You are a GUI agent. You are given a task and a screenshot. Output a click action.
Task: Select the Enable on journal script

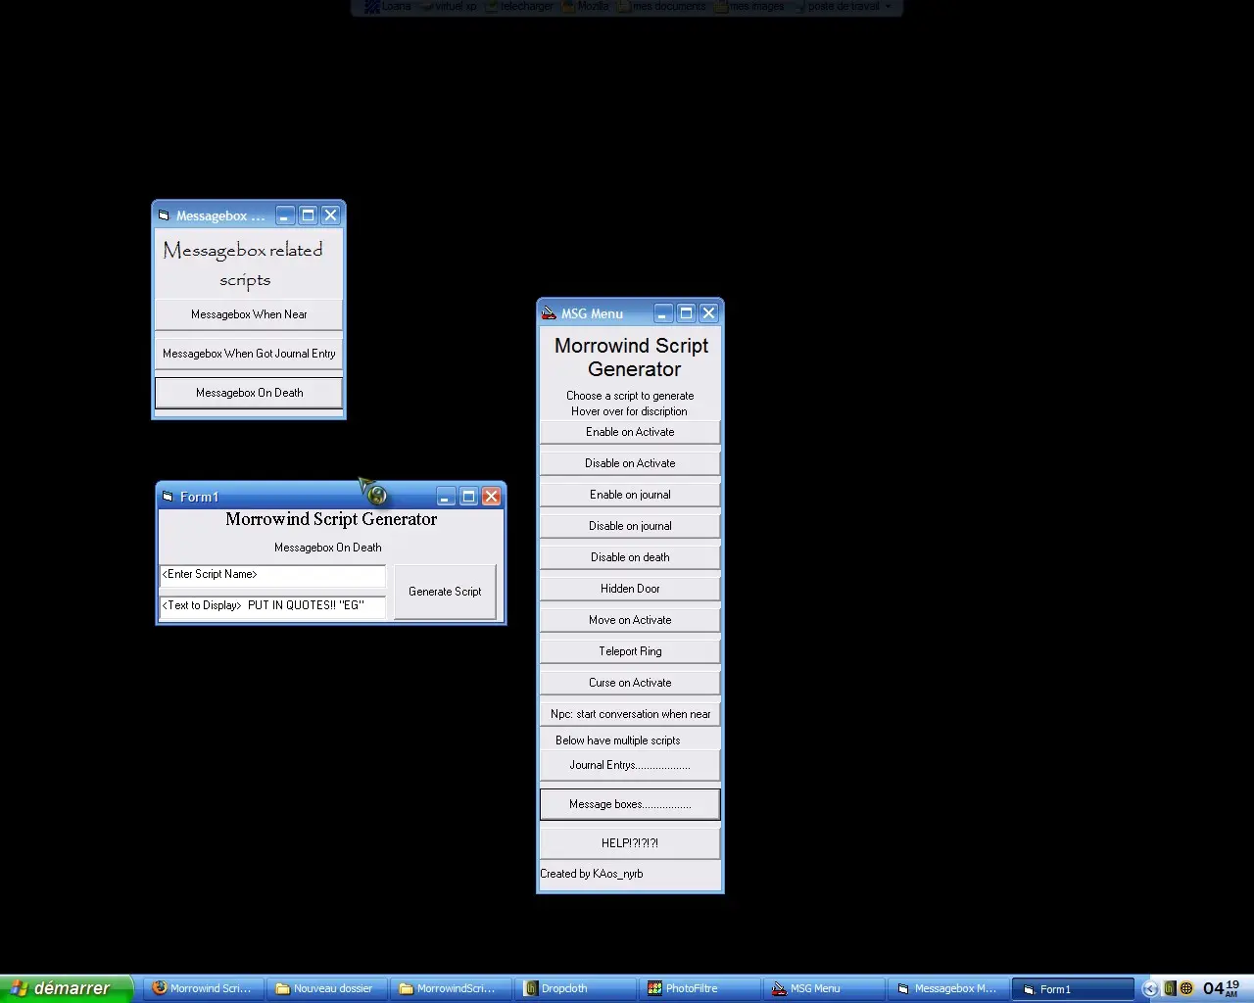click(630, 495)
